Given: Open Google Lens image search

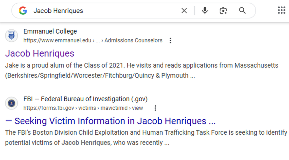Looking at the screenshot, I should coord(223,10).
